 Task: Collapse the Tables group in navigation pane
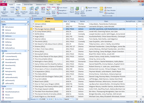(x=25, y=25)
